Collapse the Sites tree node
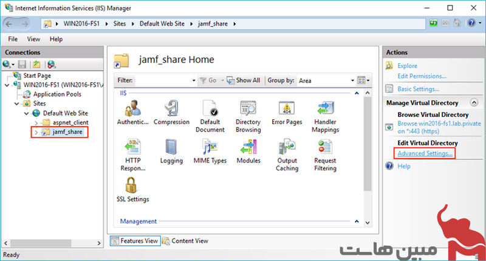Image resolution: width=486 pixels, height=261 pixels. pos(17,103)
